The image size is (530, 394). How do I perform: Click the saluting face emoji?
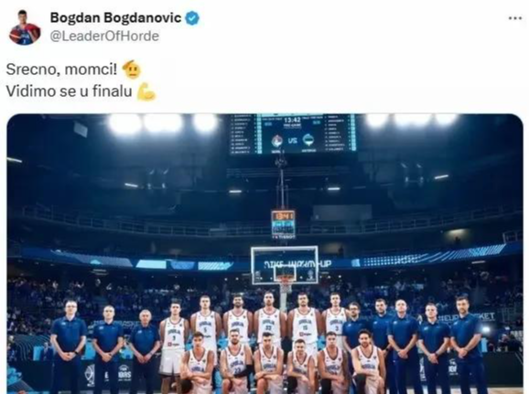click(132, 69)
